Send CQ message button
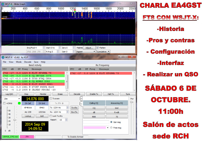Image resolution: width=204 pixels, height=141 pixels. (x=94, y=108)
